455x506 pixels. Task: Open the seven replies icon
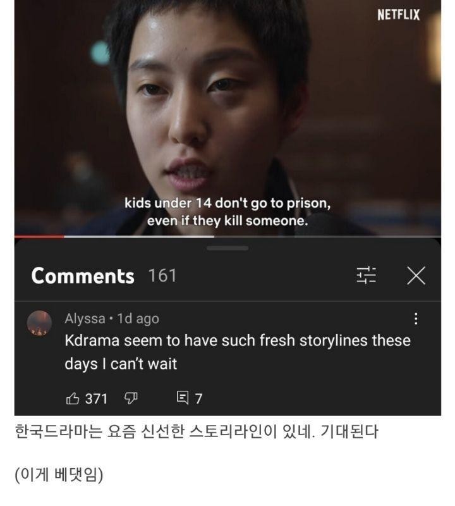183,398
